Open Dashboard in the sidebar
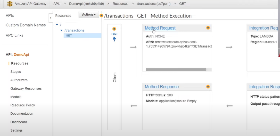Viewport: 280px width, 136px height. (x=19, y=122)
